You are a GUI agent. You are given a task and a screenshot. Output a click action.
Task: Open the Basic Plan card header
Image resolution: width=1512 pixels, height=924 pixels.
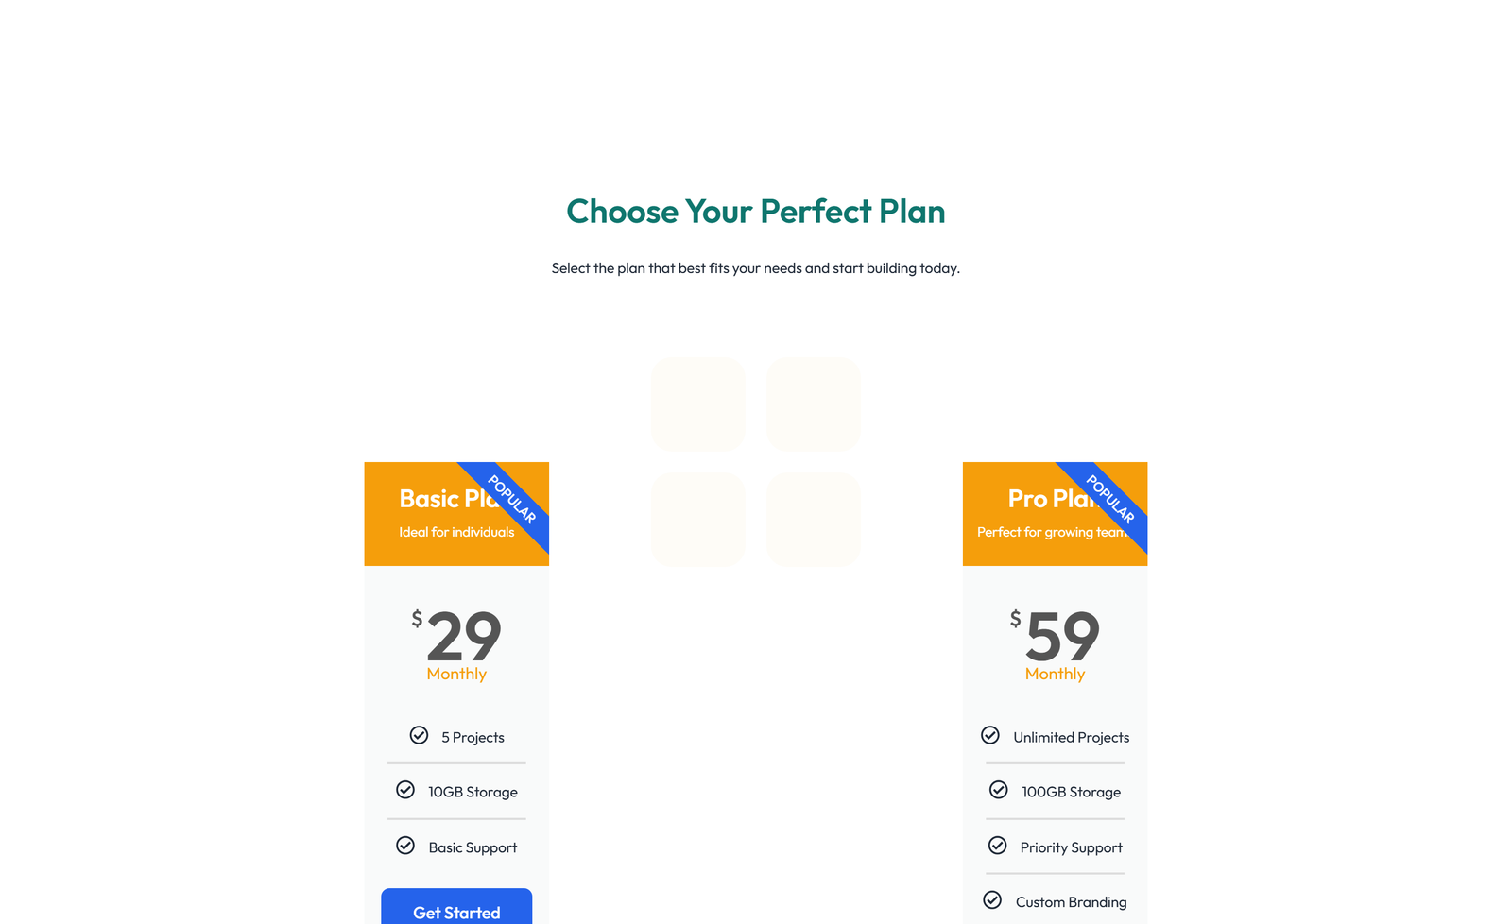coord(456,513)
